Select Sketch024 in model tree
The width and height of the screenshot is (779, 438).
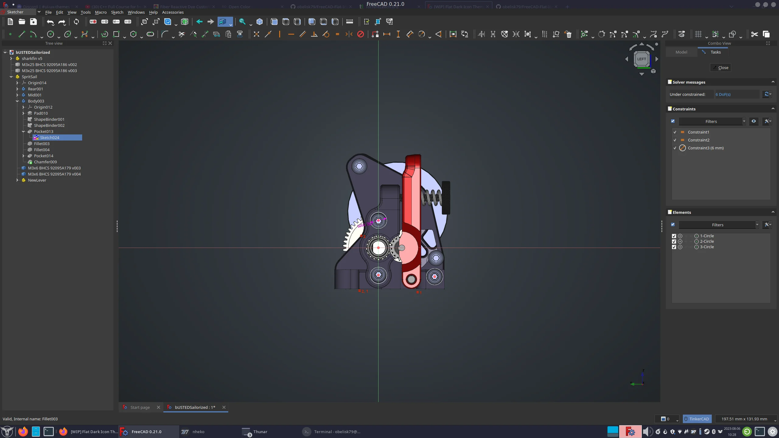coord(49,137)
